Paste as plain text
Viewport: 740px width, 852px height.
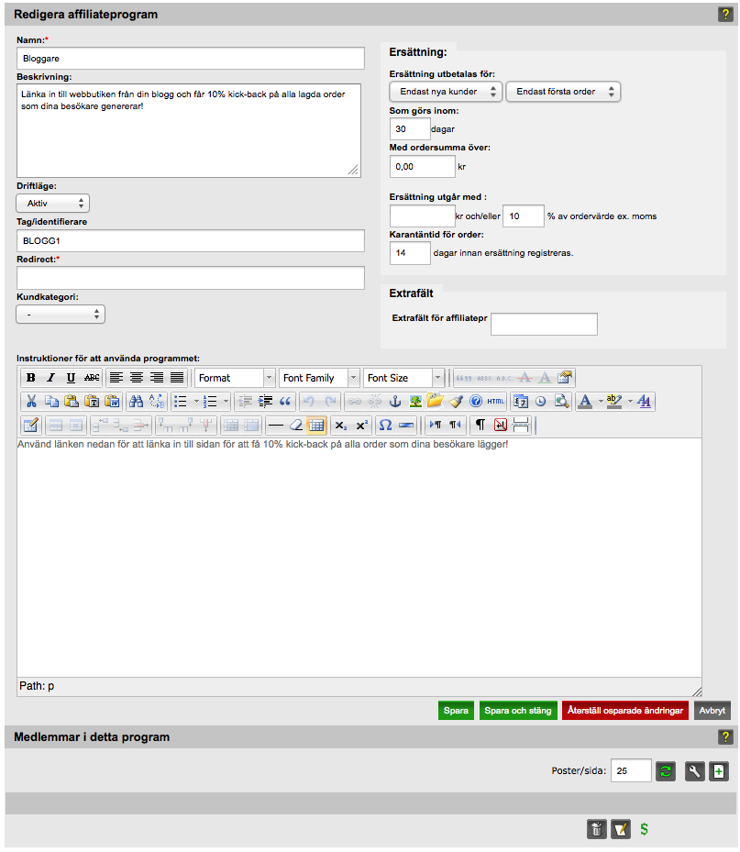pyautogui.click(x=92, y=402)
